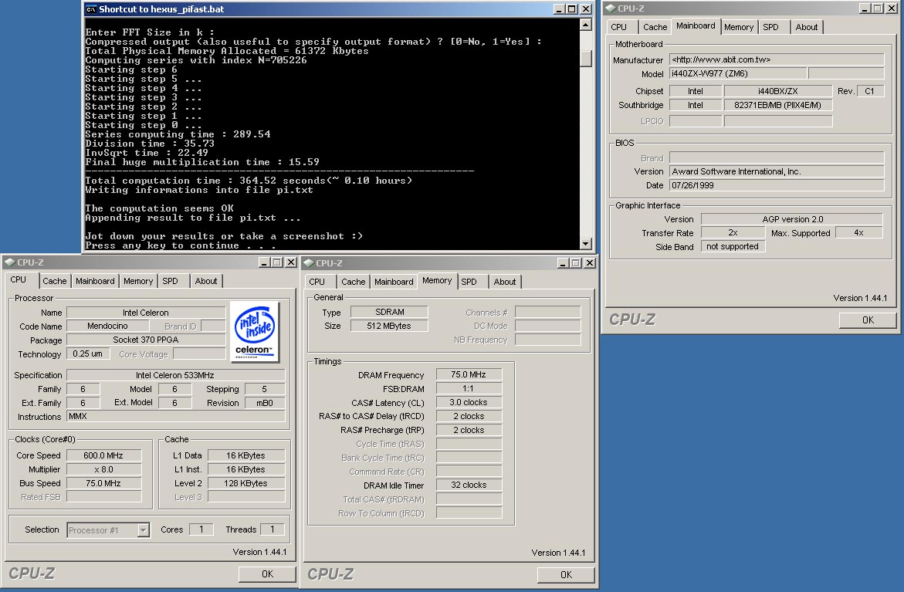Click the CPU-Z icon in Mainboard window title
Viewport: 904px width, 592px height.
click(x=610, y=8)
